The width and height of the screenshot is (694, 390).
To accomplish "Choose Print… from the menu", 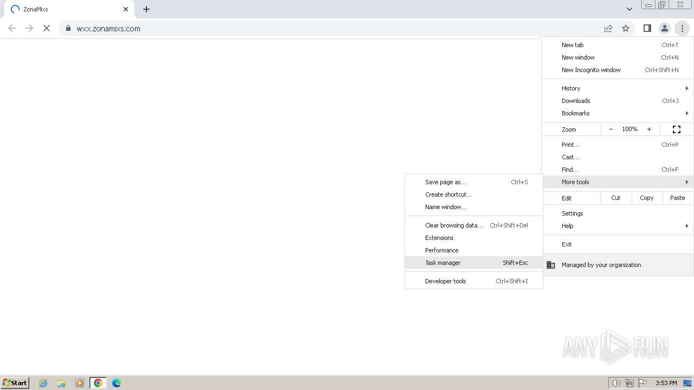I will click(x=618, y=145).
